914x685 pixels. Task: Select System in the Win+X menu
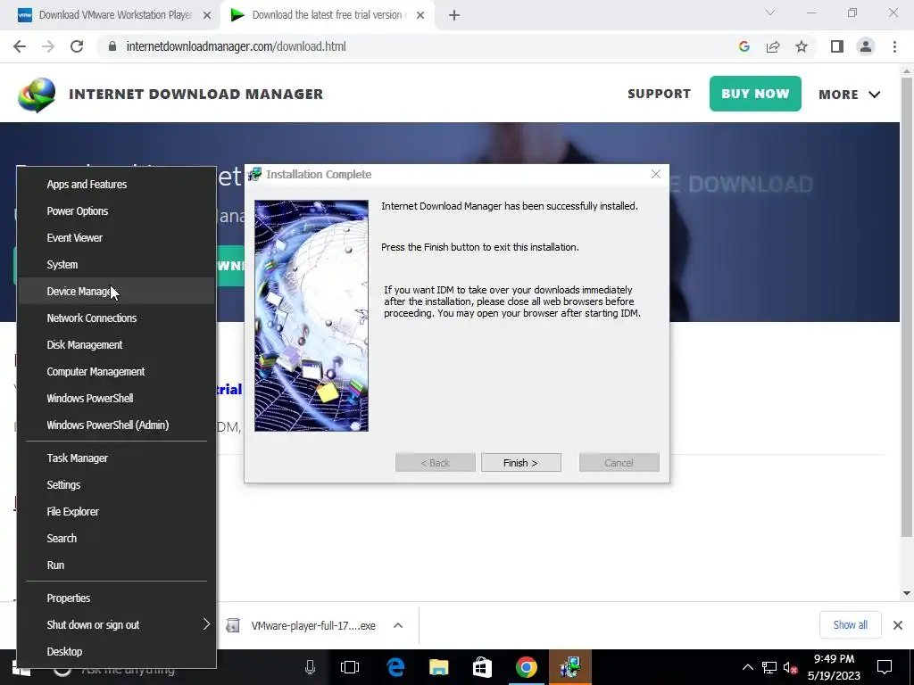tap(117, 264)
